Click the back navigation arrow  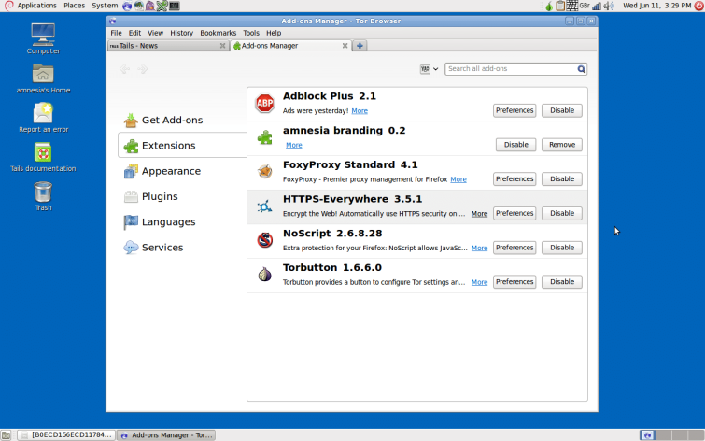pos(124,69)
